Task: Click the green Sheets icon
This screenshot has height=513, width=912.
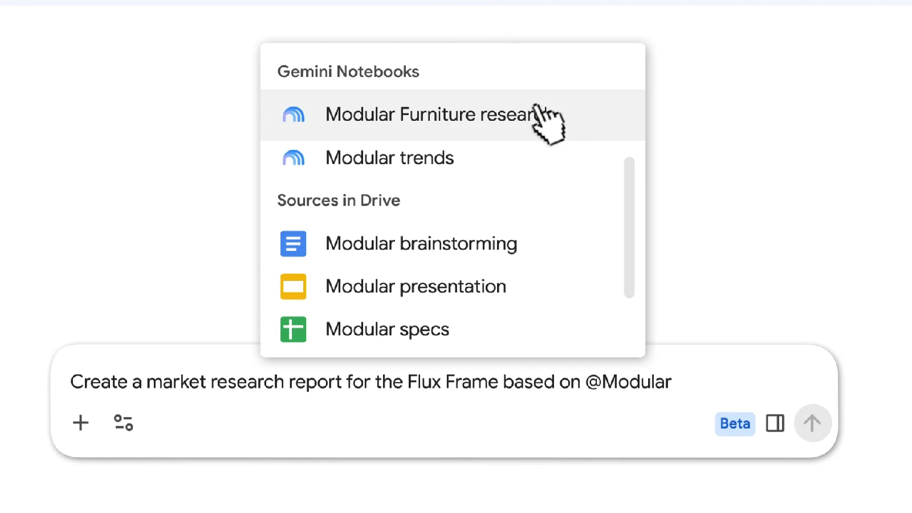Action: [x=293, y=329]
